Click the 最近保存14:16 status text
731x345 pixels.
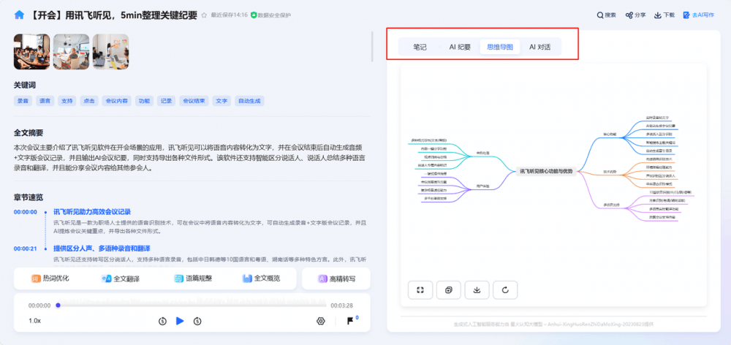click(229, 15)
